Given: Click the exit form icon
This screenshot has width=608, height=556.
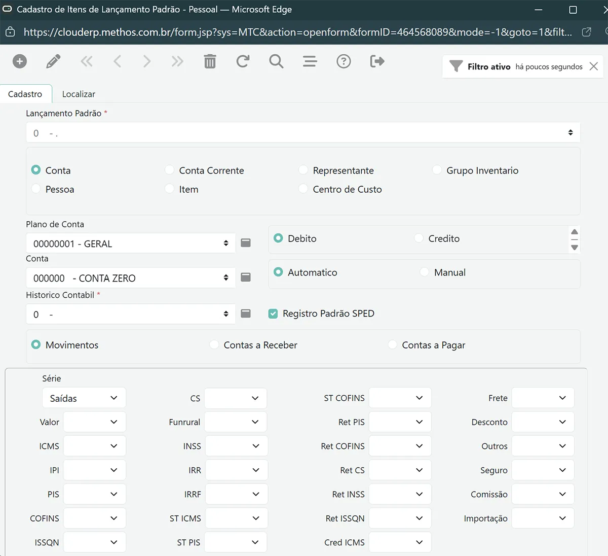Looking at the screenshot, I should click(x=377, y=61).
